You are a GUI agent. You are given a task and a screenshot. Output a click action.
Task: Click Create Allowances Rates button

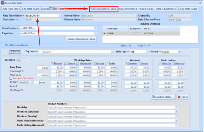click(81, 39)
